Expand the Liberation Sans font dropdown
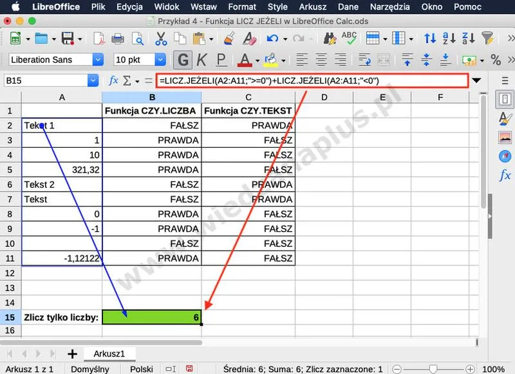 point(98,60)
